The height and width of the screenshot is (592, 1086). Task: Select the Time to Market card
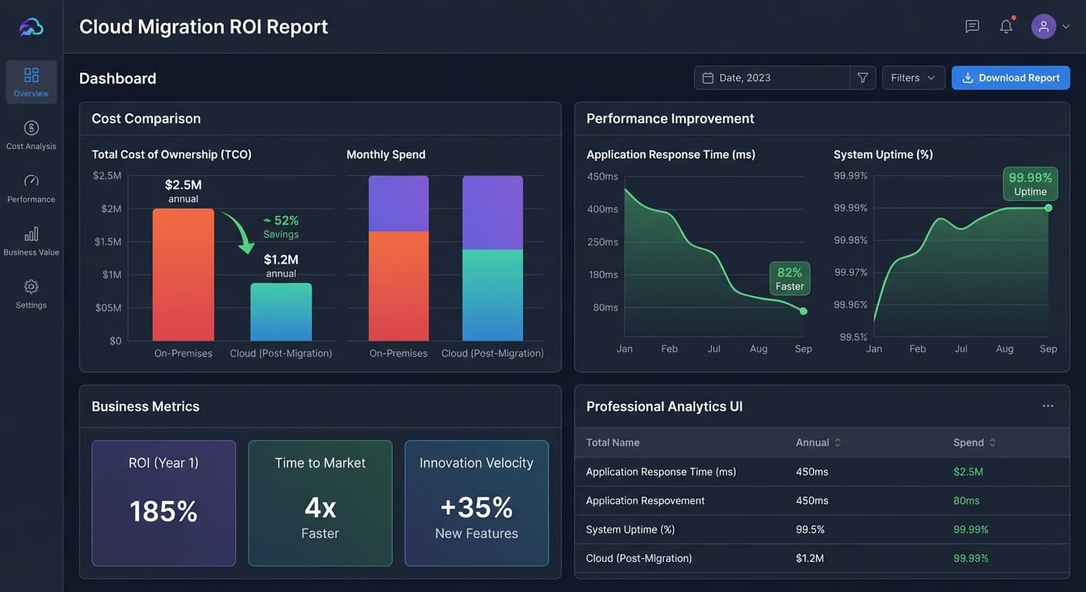[x=320, y=503]
